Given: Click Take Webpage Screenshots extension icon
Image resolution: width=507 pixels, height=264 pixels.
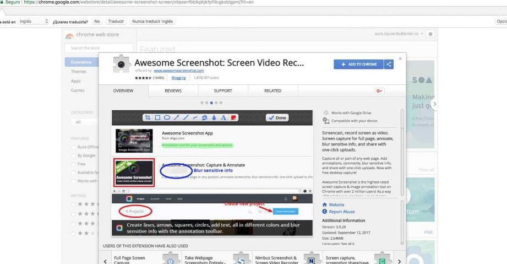Looking at the screenshot, I should [x=241, y=259].
